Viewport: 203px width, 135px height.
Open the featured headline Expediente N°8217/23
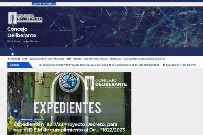69,127
